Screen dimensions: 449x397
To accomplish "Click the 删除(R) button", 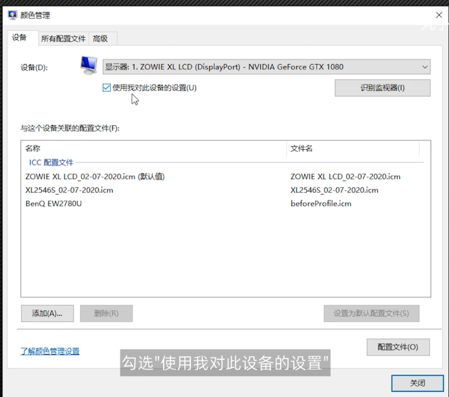I will (106, 313).
